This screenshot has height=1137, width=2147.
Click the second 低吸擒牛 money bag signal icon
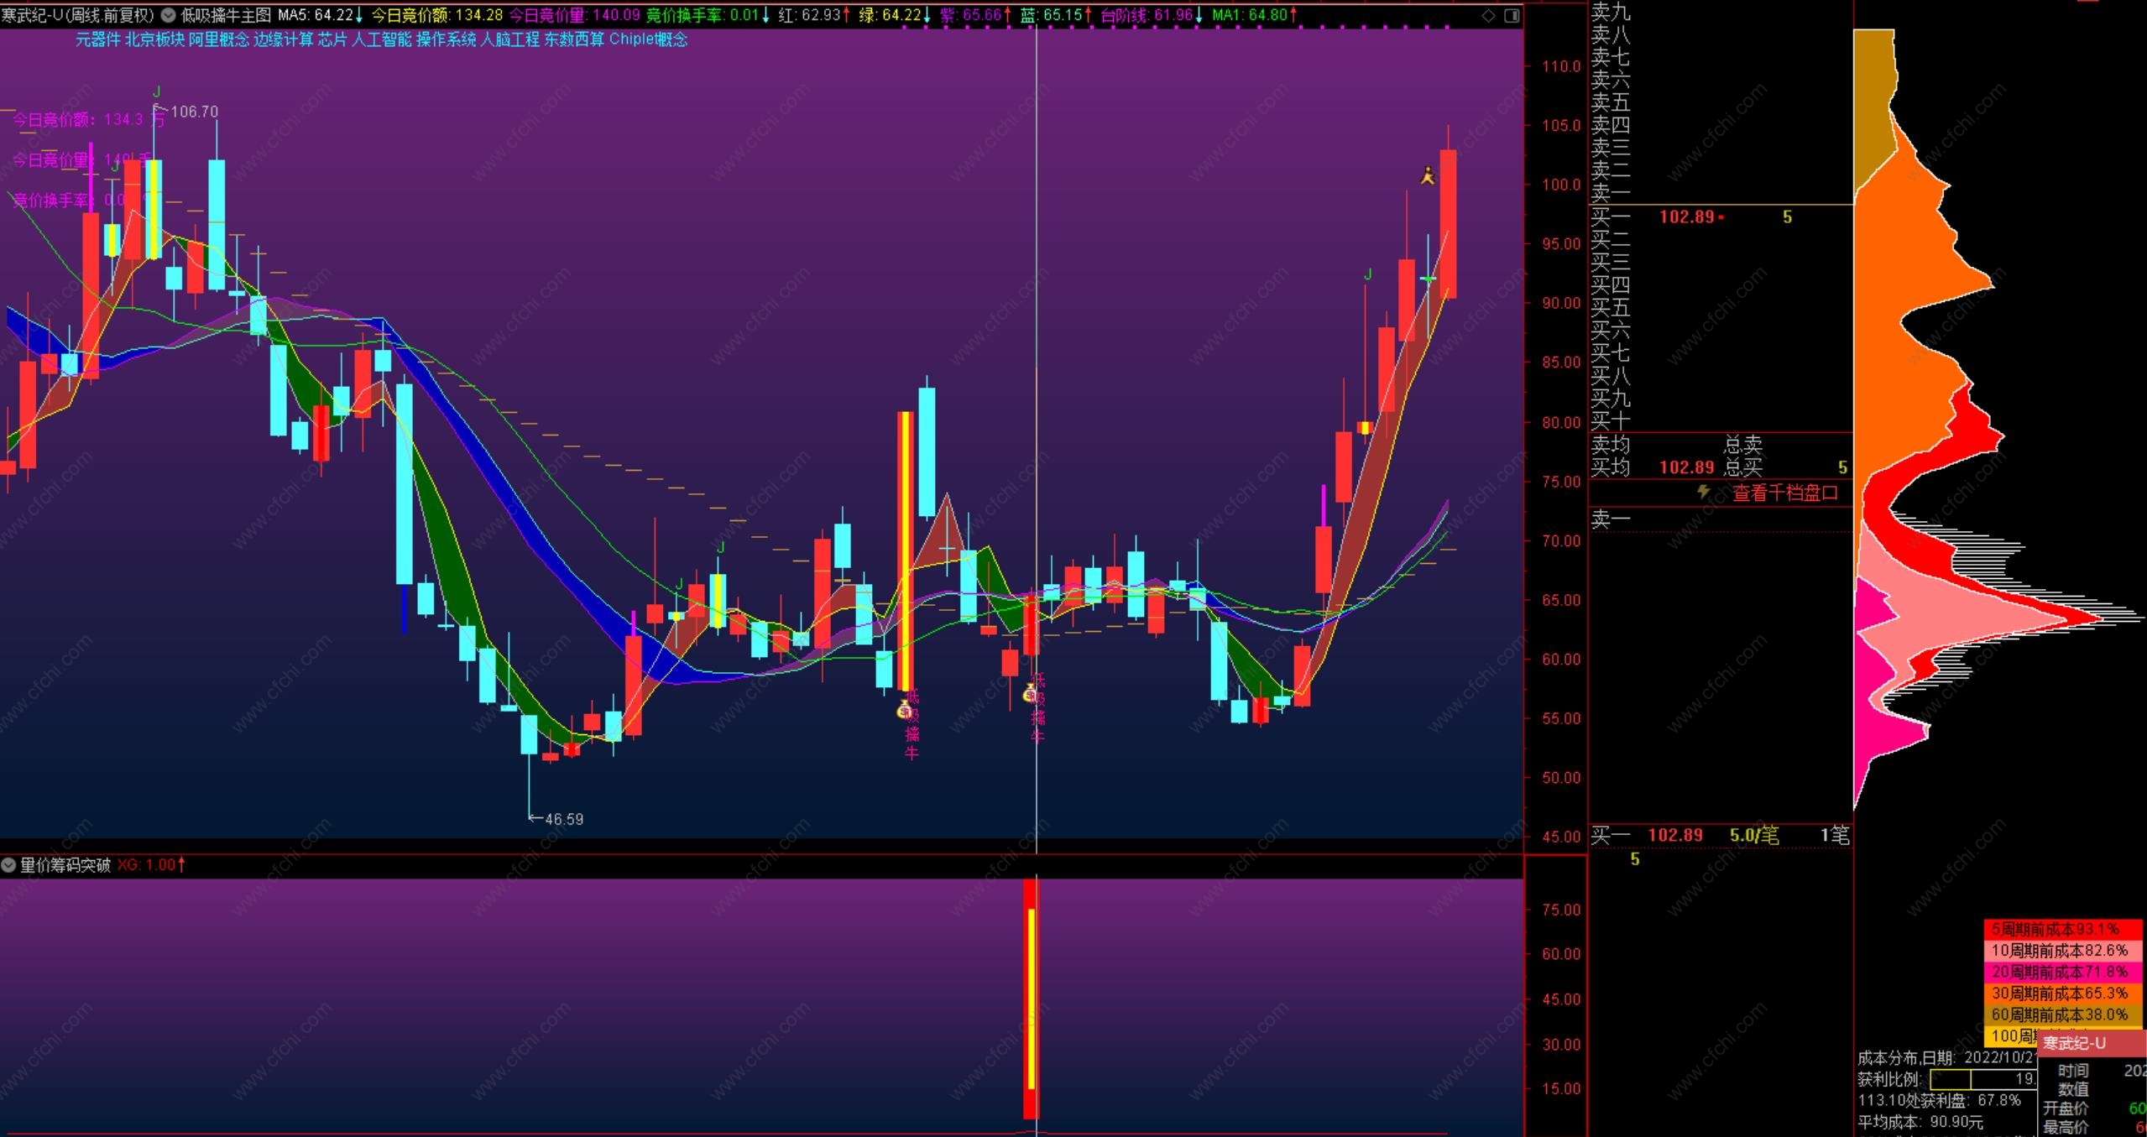1030,693
